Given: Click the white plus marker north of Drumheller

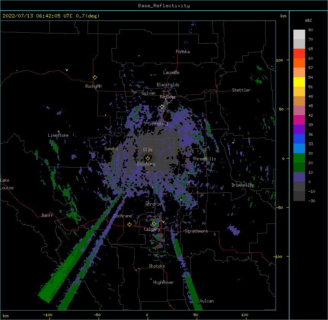Looking at the screenshot, I should tap(233, 143).
